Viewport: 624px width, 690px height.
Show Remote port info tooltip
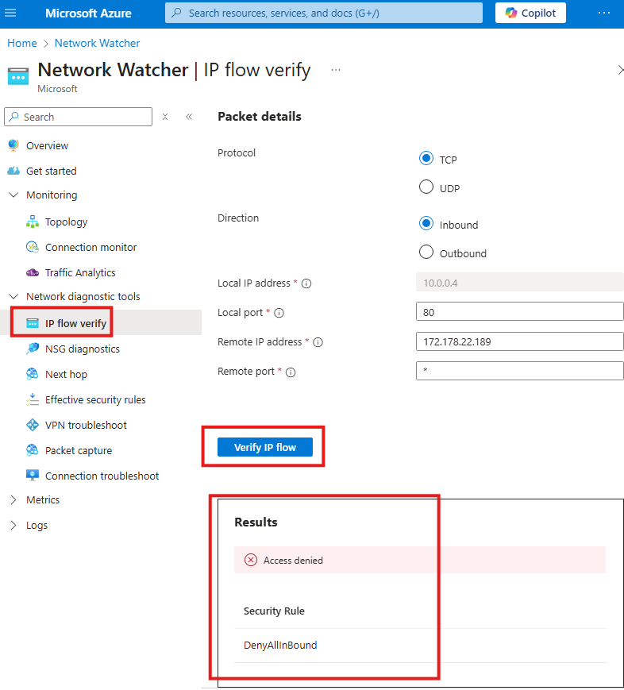[291, 372]
